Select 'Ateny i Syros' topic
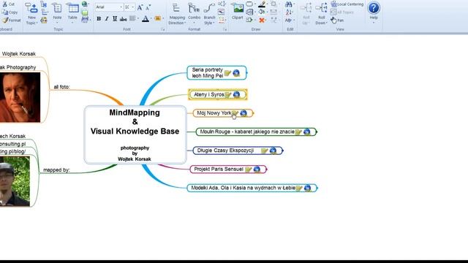The height and width of the screenshot is (263, 468). [x=217, y=94]
